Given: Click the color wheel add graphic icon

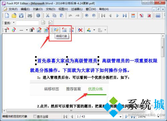Looking at the screenshot, I should (x=14, y=30).
